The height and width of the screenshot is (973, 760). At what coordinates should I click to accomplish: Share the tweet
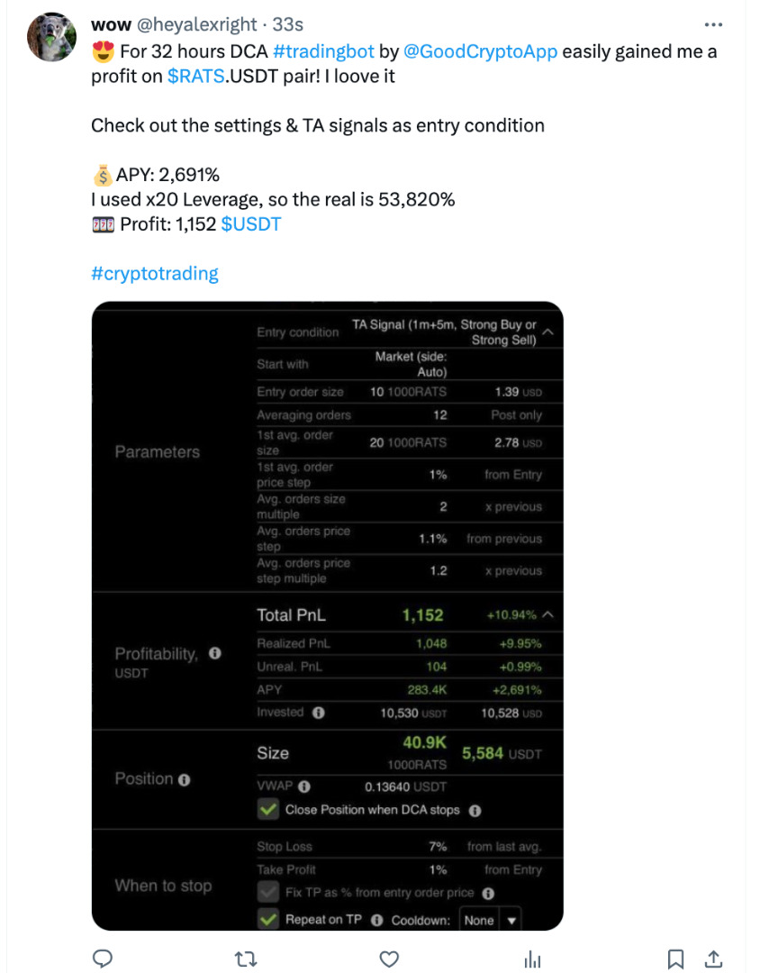tap(712, 959)
